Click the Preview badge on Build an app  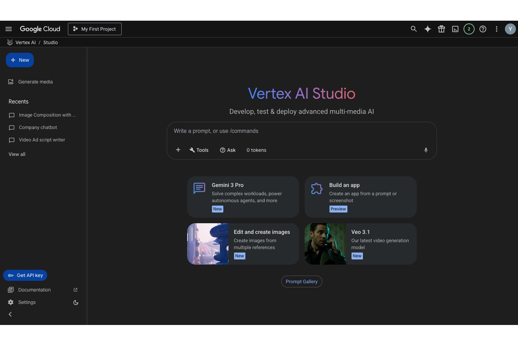point(338,209)
